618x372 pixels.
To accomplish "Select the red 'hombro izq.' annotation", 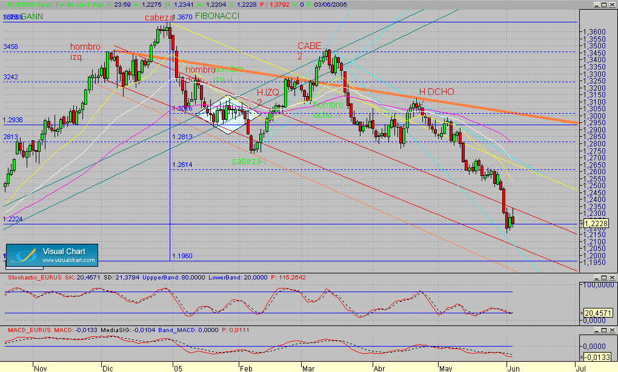I will click(85, 52).
